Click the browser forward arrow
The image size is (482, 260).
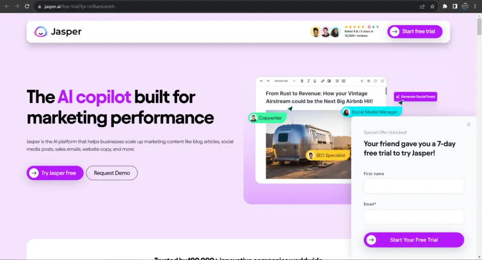pyautogui.click(x=17, y=6)
